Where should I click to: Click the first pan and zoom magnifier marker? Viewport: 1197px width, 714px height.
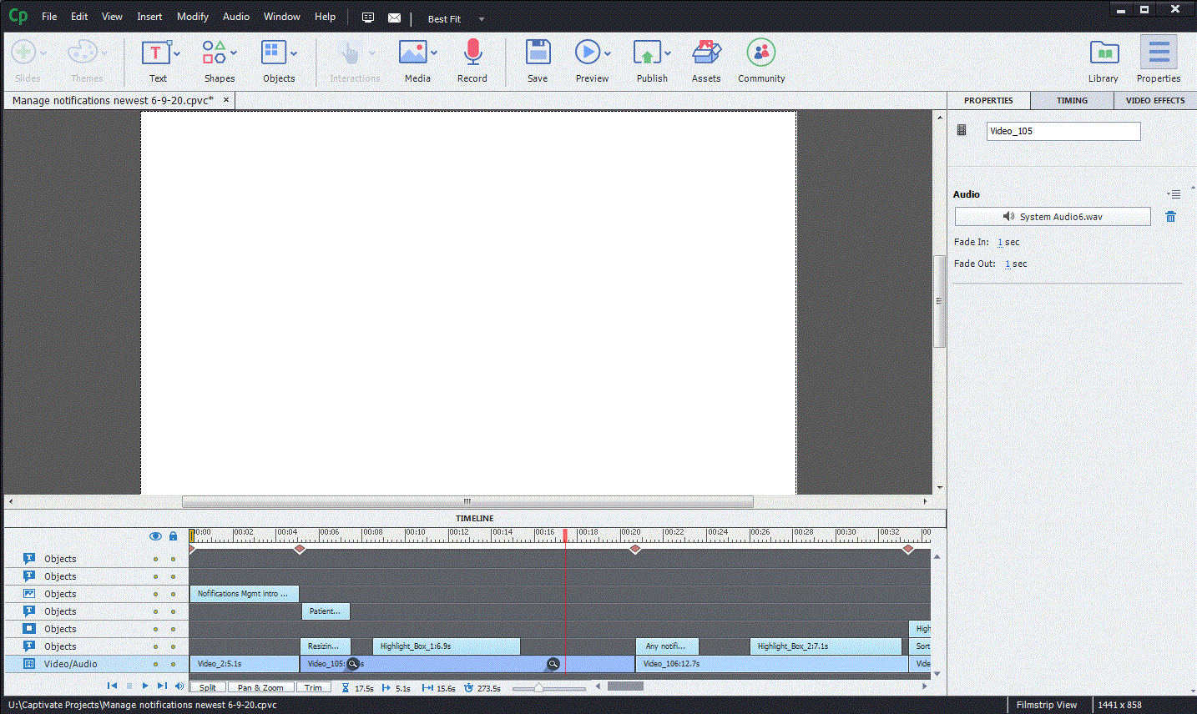tap(352, 664)
